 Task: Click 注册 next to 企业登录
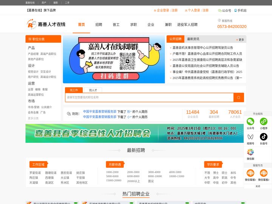point(175,11)
